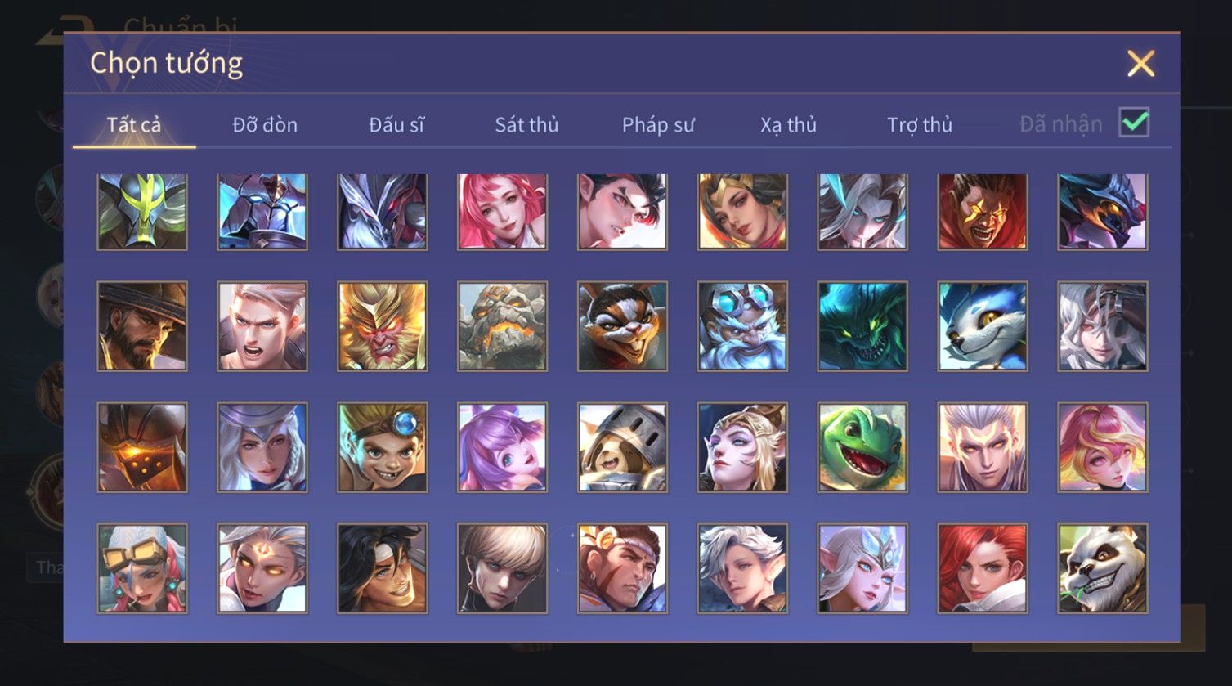Image resolution: width=1232 pixels, height=686 pixels.
Task: Choose the white-bearded dwarf with blue goggles
Action: point(742,326)
